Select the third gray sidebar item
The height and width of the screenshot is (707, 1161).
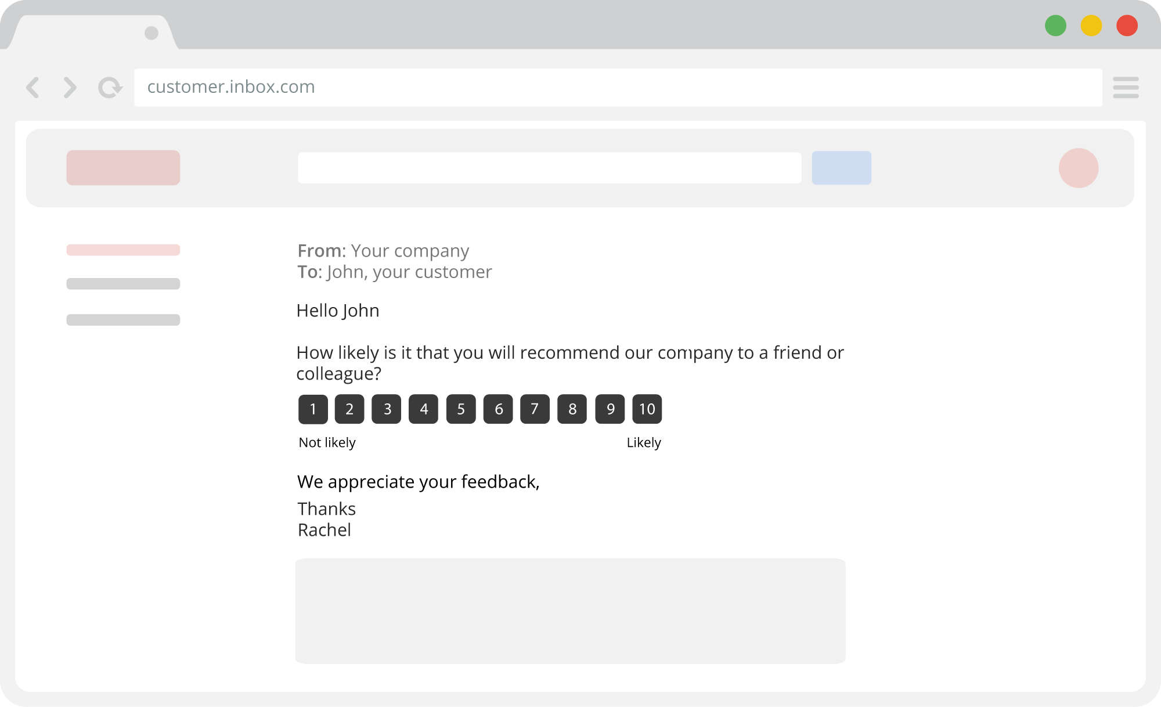pyautogui.click(x=123, y=320)
